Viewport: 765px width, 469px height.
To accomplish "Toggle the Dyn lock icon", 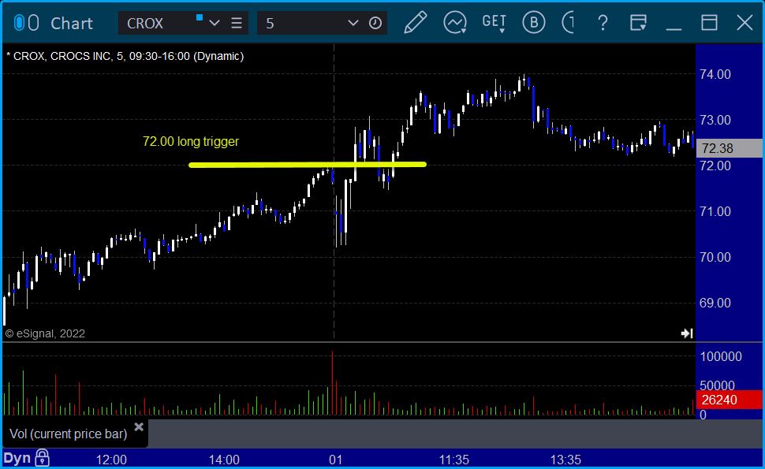I will (x=43, y=458).
